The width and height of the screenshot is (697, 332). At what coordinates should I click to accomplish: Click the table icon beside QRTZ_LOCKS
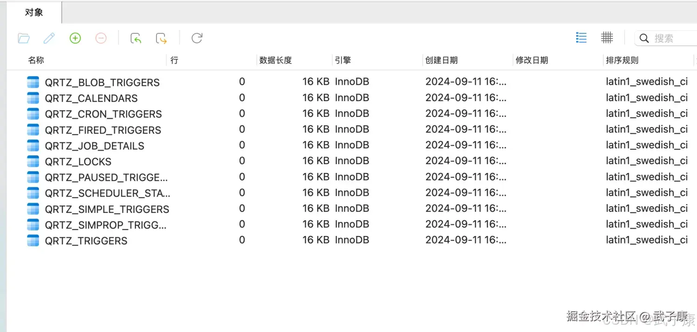33,161
